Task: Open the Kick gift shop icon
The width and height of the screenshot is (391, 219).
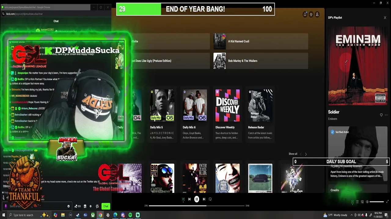Action: coord(85,206)
